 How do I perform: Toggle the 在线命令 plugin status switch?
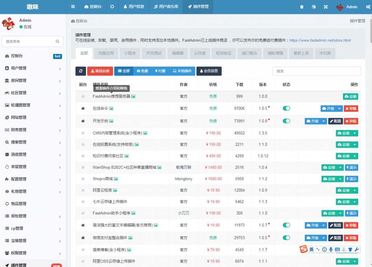pos(287,108)
